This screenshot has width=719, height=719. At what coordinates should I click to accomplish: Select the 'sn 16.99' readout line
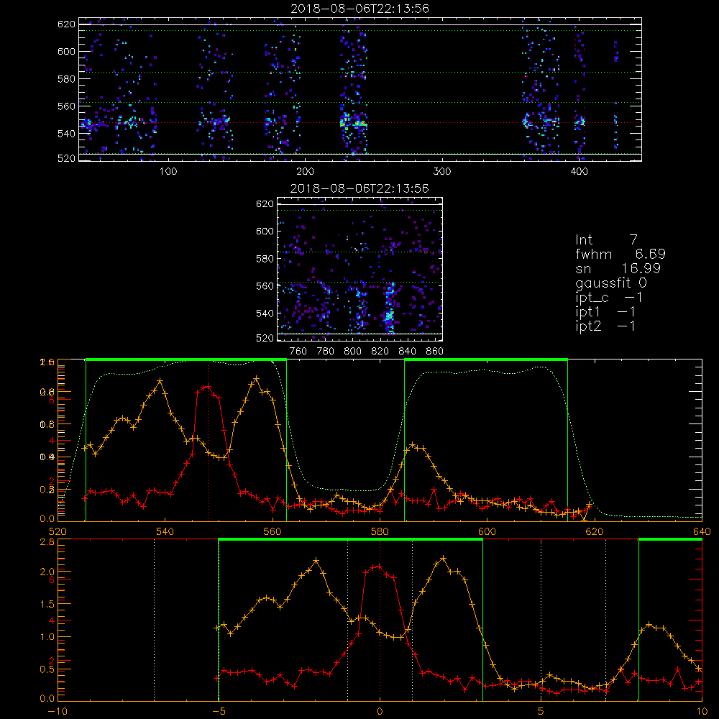coord(618,268)
